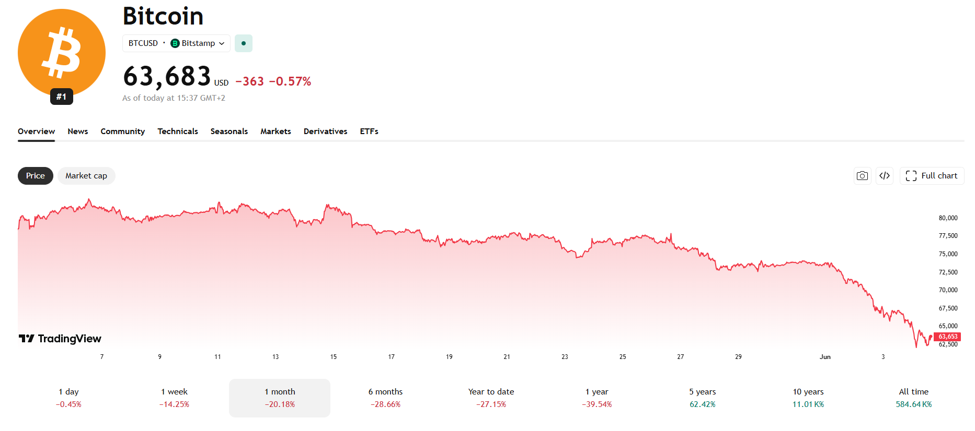Image resolution: width=975 pixels, height=431 pixels.
Task: Choose the Year to date range
Action: (x=491, y=398)
